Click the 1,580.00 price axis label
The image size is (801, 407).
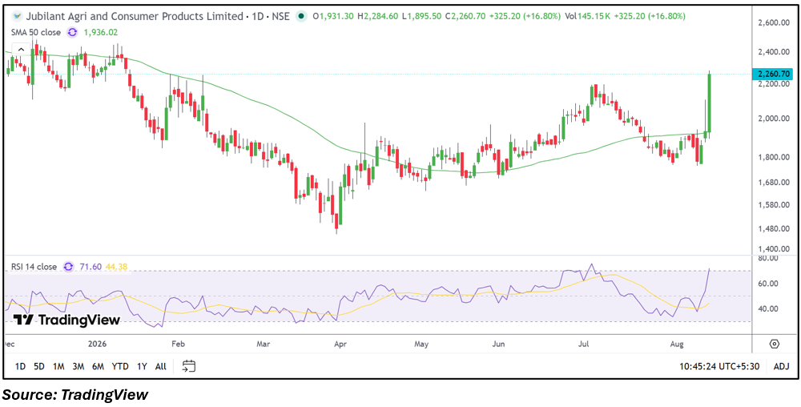click(x=775, y=205)
